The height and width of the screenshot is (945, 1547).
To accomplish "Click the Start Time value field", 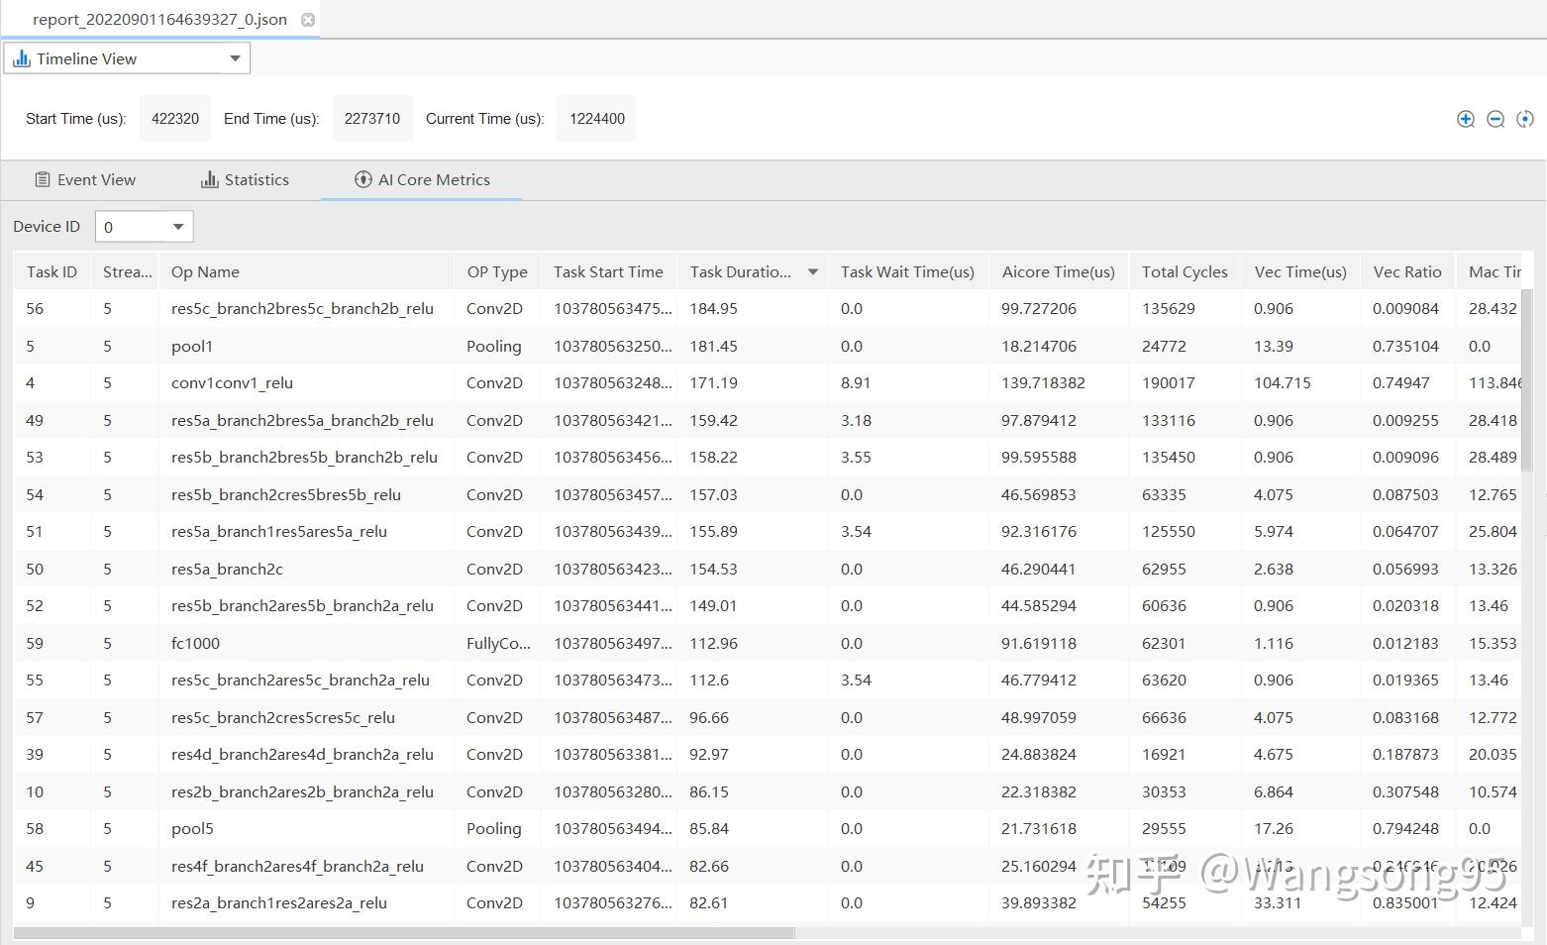I will click(x=175, y=119).
